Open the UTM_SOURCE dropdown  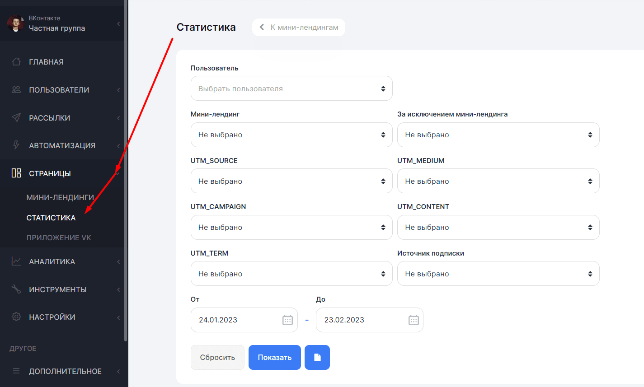click(291, 181)
